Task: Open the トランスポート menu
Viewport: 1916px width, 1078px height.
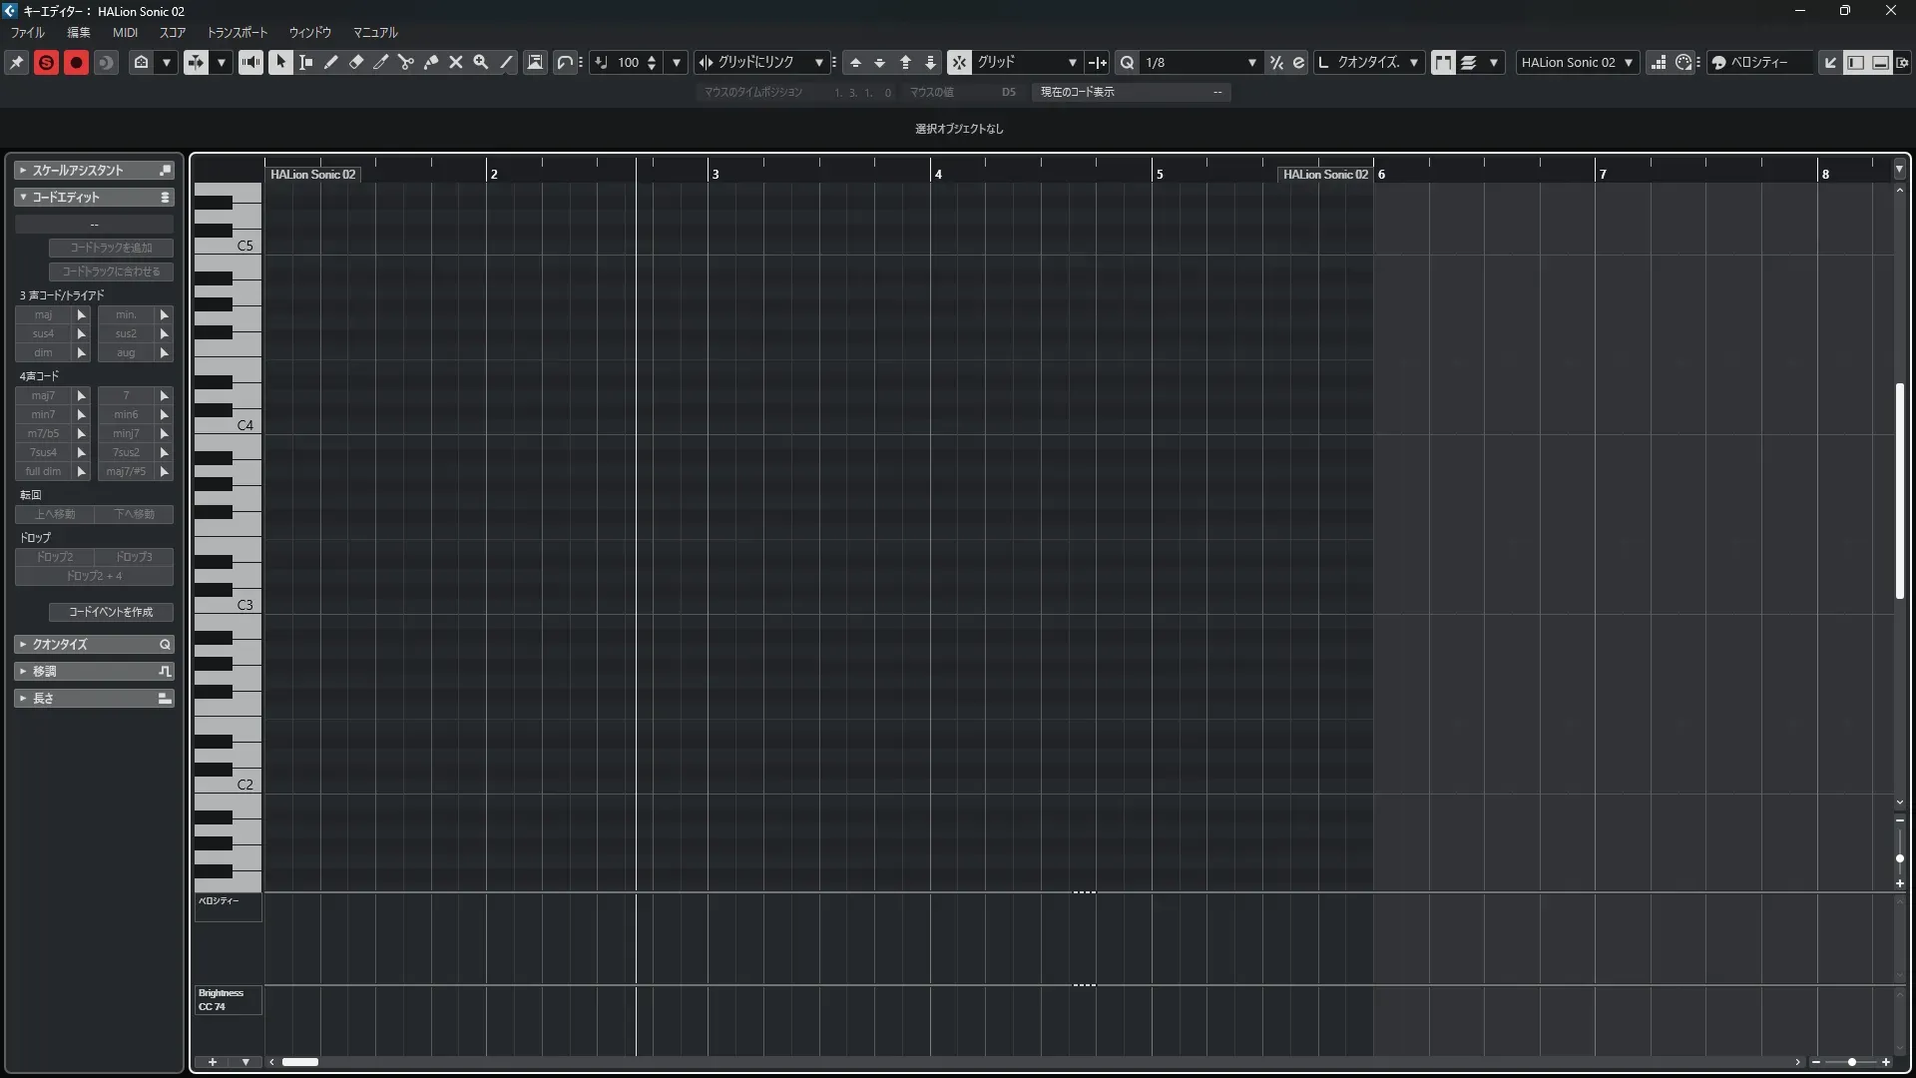Action: coord(237,32)
